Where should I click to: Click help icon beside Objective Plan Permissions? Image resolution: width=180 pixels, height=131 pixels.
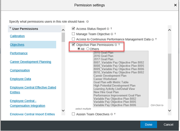coord(116,45)
